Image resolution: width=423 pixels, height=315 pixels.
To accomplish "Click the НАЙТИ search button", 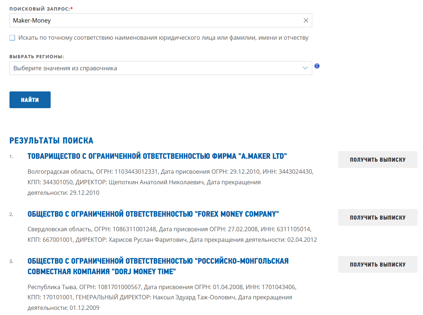I will point(30,100).
